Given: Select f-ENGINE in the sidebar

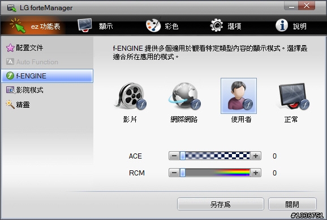Looking at the screenshot, I should pos(47,76).
